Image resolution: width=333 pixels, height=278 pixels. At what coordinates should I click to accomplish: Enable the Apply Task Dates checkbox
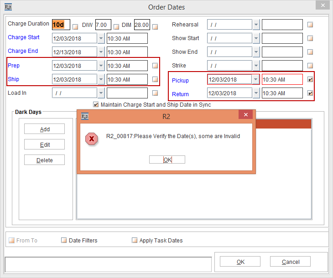(x=135, y=240)
